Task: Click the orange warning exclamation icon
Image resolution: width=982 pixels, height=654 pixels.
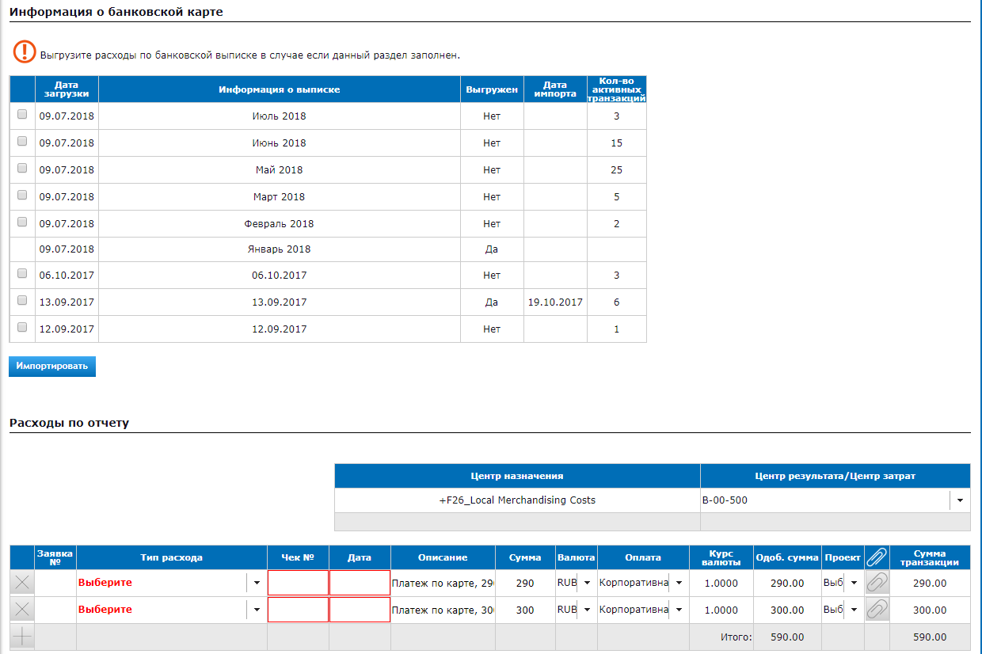Action: tap(25, 52)
